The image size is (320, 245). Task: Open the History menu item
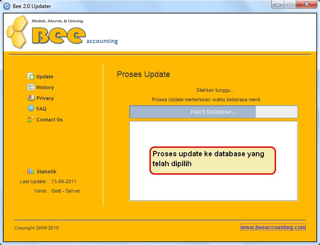pos(45,87)
